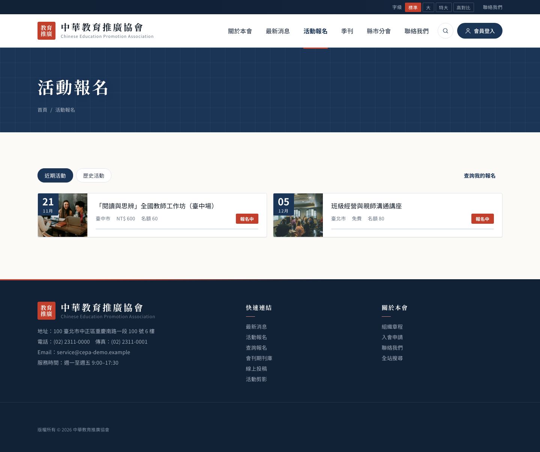This screenshot has height=452, width=540.
Task: Click the 版權所有 © 2026 copyright text
Action: 73,430
